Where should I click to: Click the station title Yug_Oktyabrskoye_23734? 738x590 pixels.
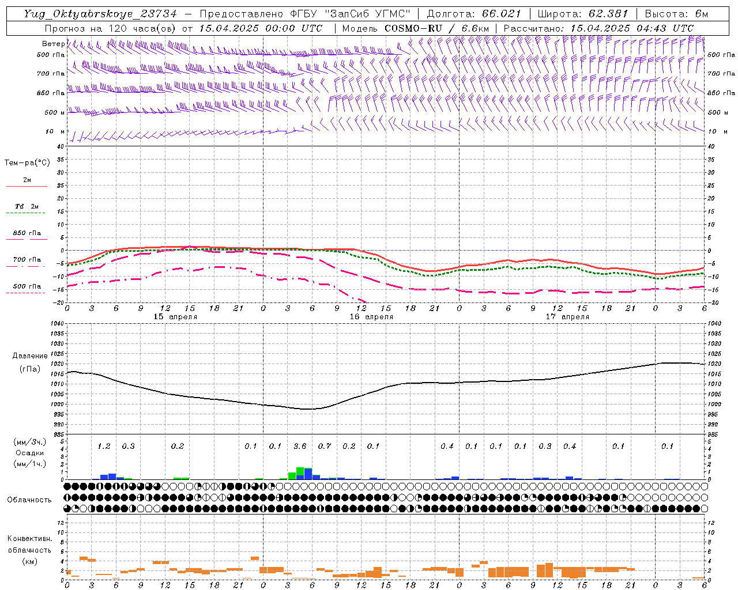(100, 14)
